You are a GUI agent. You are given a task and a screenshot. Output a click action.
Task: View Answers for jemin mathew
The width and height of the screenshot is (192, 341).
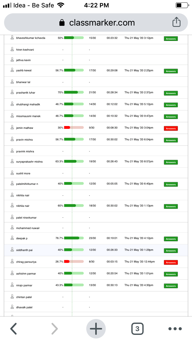tap(171, 128)
